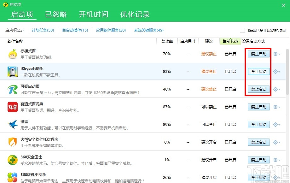Click 禁止启动 for 可疑启动项
Viewport: 290px width, 183px height.
(258, 89)
